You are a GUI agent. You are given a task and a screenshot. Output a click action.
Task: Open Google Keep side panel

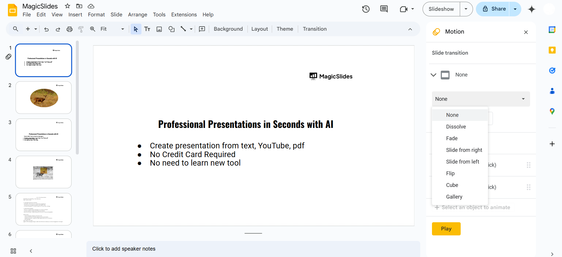pos(552,50)
